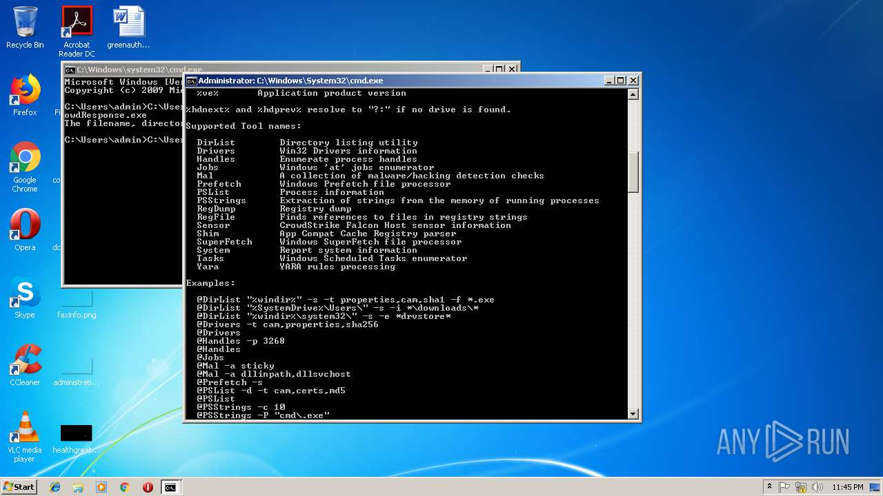The width and height of the screenshot is (883, 496).
Task: Open the Recycle Bin desktop icon
Action: click(25, 28)
